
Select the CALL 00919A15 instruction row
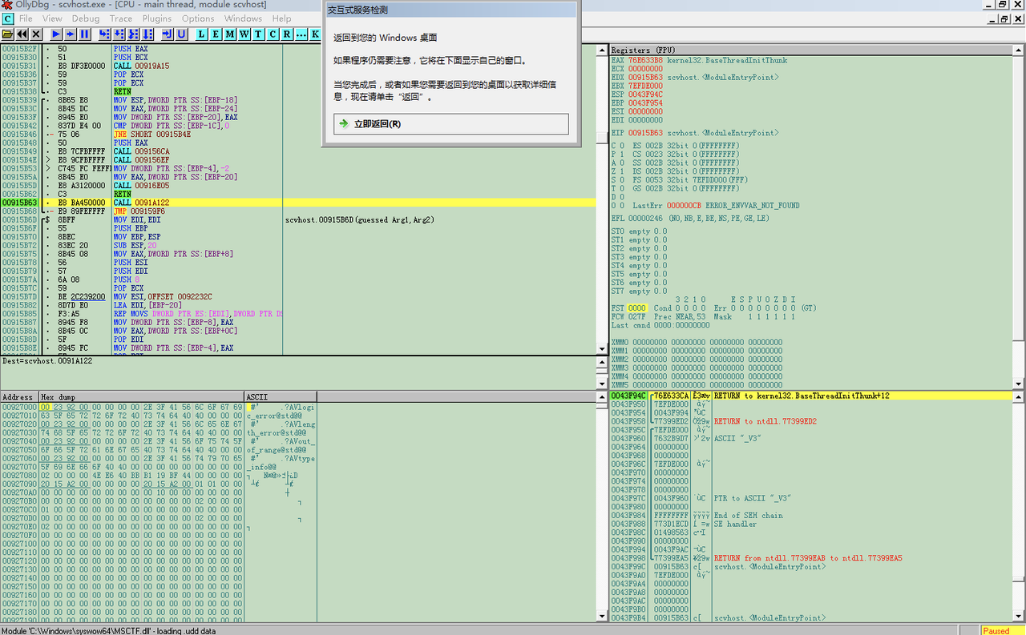[298, 66]
